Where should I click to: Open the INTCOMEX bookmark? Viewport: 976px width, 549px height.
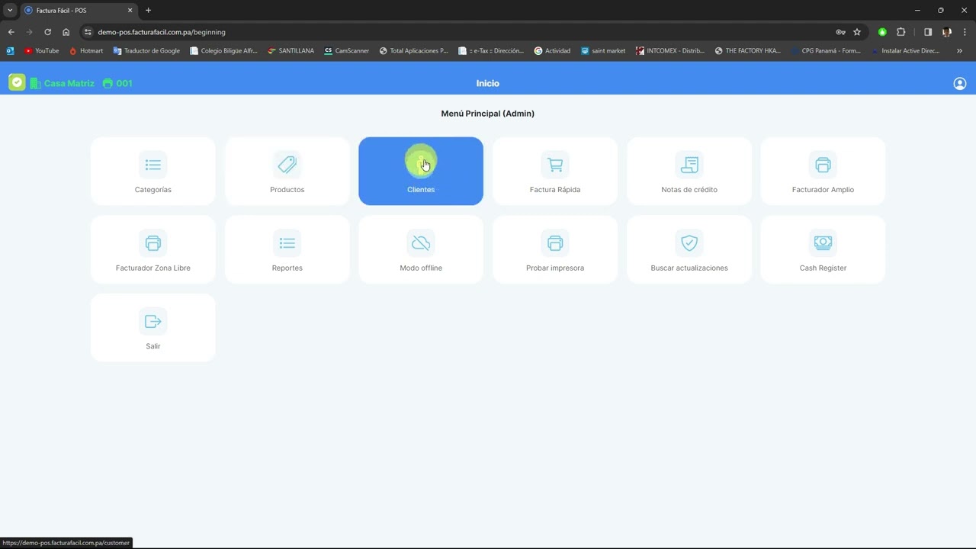[670, 51]
